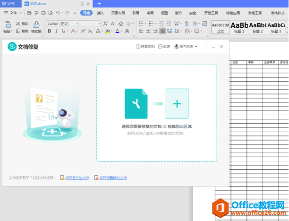Switch to the 页面布局 ribbon tab

coord(118,13)
